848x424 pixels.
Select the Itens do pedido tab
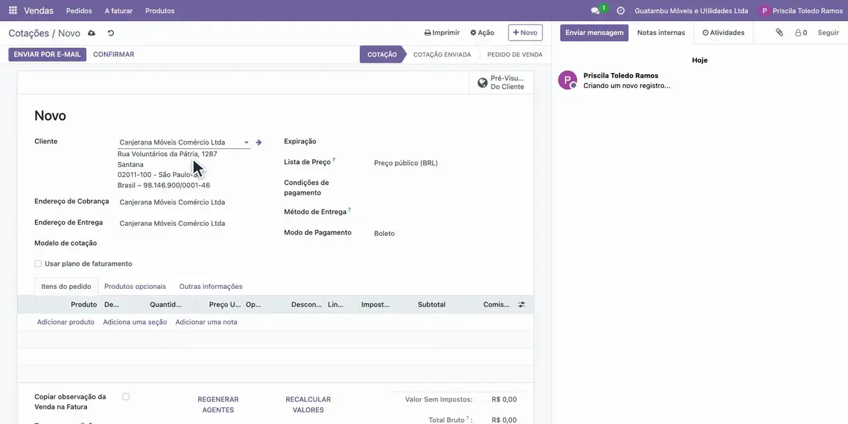click(x=66, y=287)
